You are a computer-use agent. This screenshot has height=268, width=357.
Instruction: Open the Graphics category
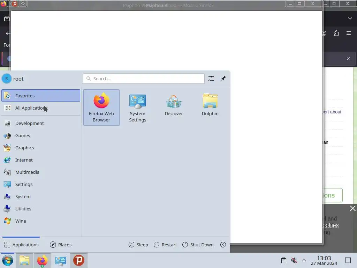[41, 148]
